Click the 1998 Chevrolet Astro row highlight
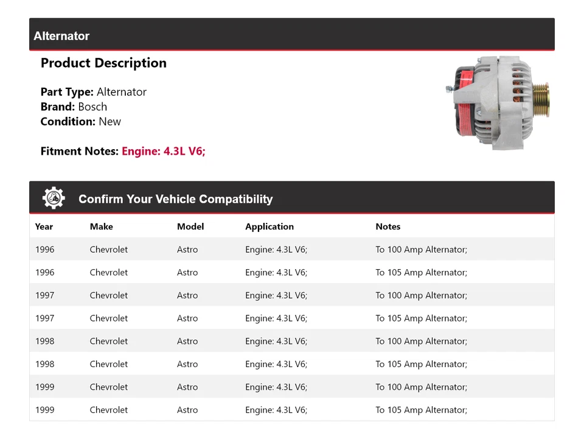This screenshot has width=584, height=439. coord(292,341)
